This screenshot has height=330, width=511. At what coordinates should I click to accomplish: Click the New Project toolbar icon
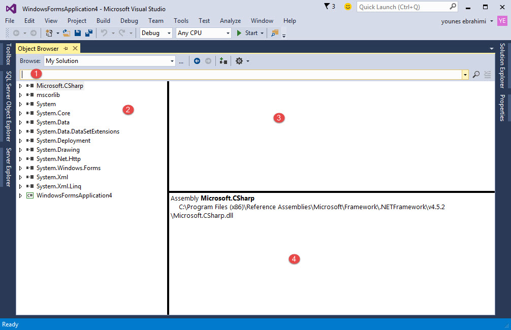click(49, 33)
